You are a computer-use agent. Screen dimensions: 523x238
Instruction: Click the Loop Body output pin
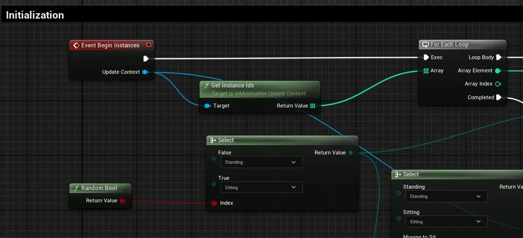pyautogui.click(x=499, y=57)
